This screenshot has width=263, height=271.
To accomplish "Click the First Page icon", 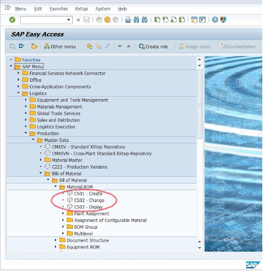I will point(157,19).
